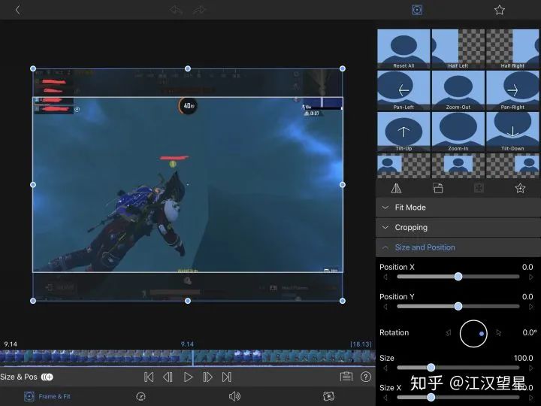Image resolution: width=541 pixels, height=406 pixels.
Task: Click the Position Y value 0.0
Action: [x=527, y=297]
